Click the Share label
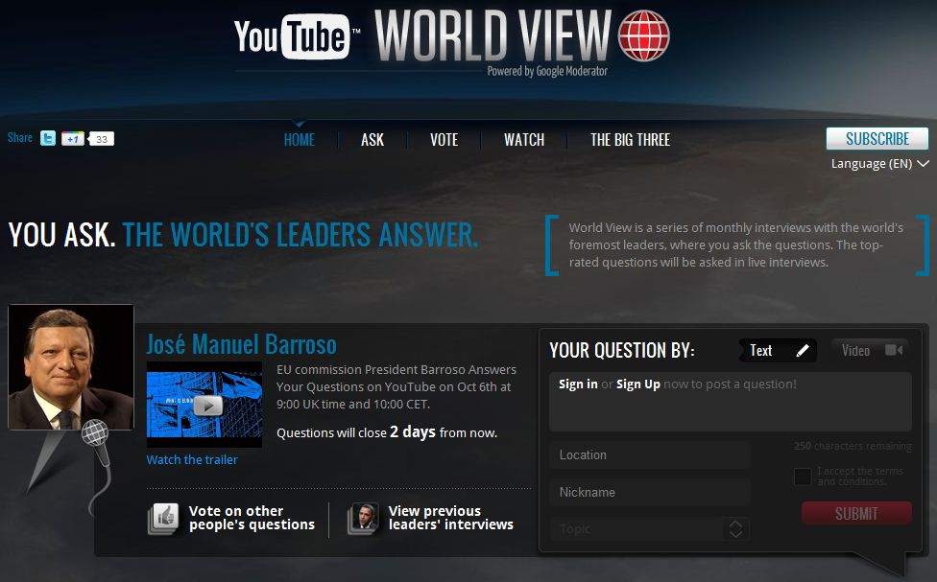This screenshot has height=582, width=937. coord(20,138)
